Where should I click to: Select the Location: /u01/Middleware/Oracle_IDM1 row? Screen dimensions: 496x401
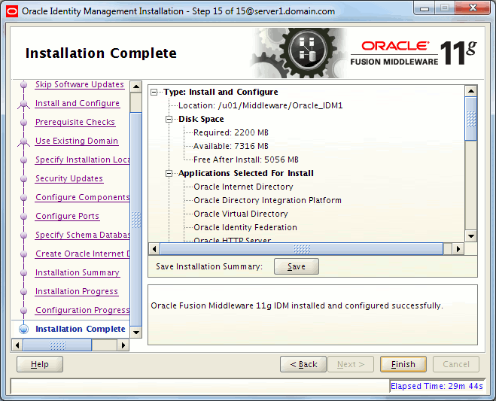coord(260,105)
